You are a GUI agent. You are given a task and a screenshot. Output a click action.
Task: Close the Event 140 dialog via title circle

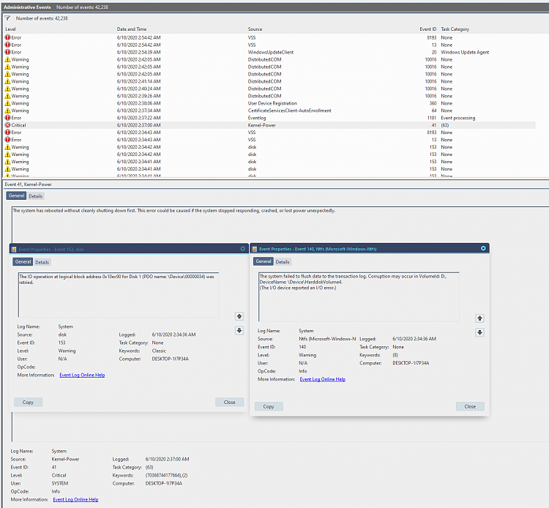pyautogui.click(x=483, y=248)
